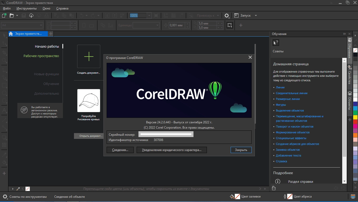
Task: Open the Специальные эффекты link
Action: tap(291, 138)
